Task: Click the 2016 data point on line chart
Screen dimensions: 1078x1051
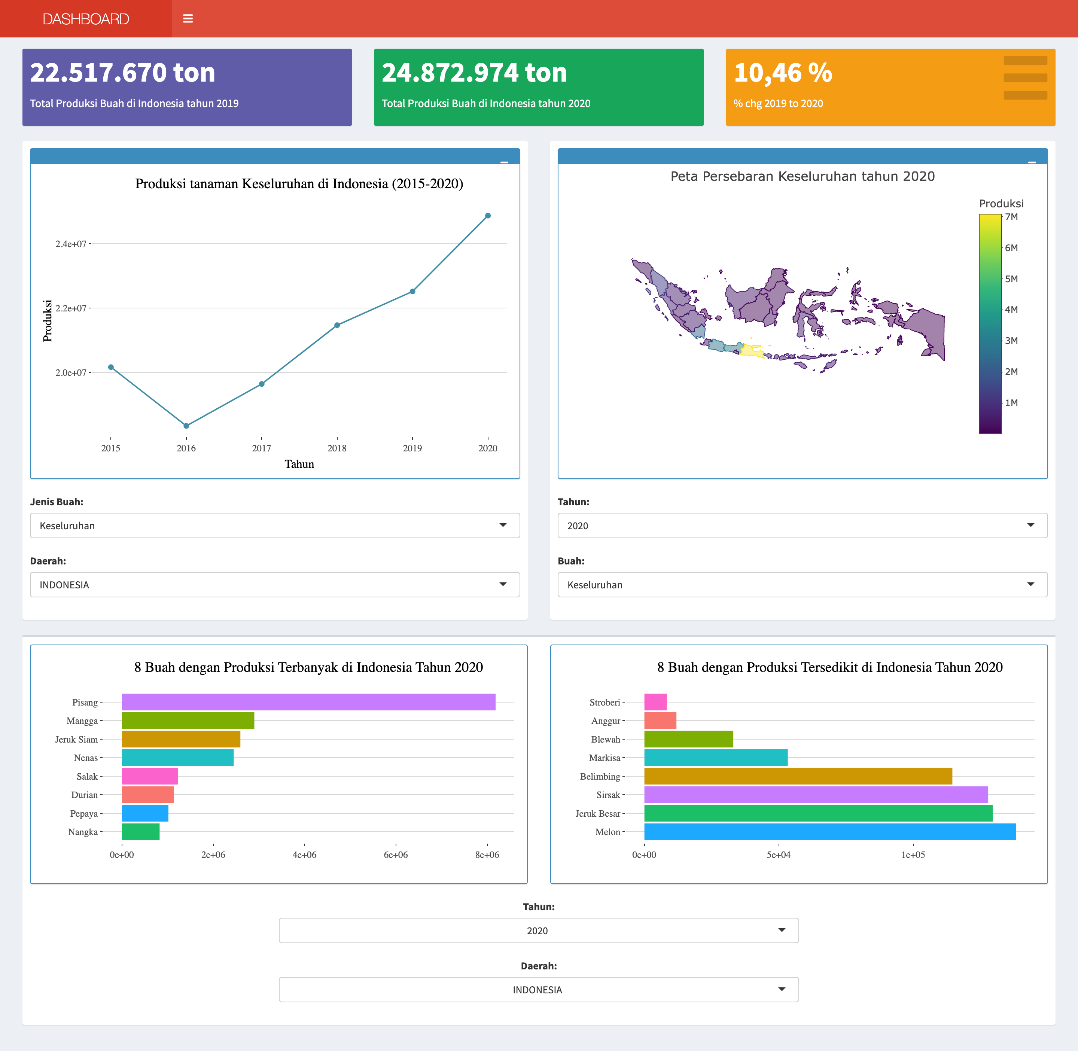Action: [186, 426]
